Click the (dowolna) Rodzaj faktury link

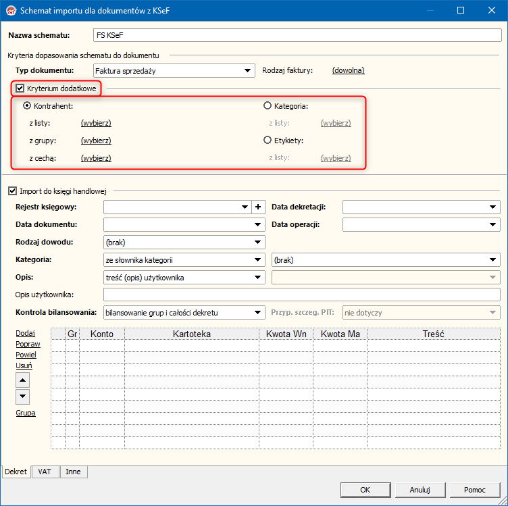click(348, 70)
